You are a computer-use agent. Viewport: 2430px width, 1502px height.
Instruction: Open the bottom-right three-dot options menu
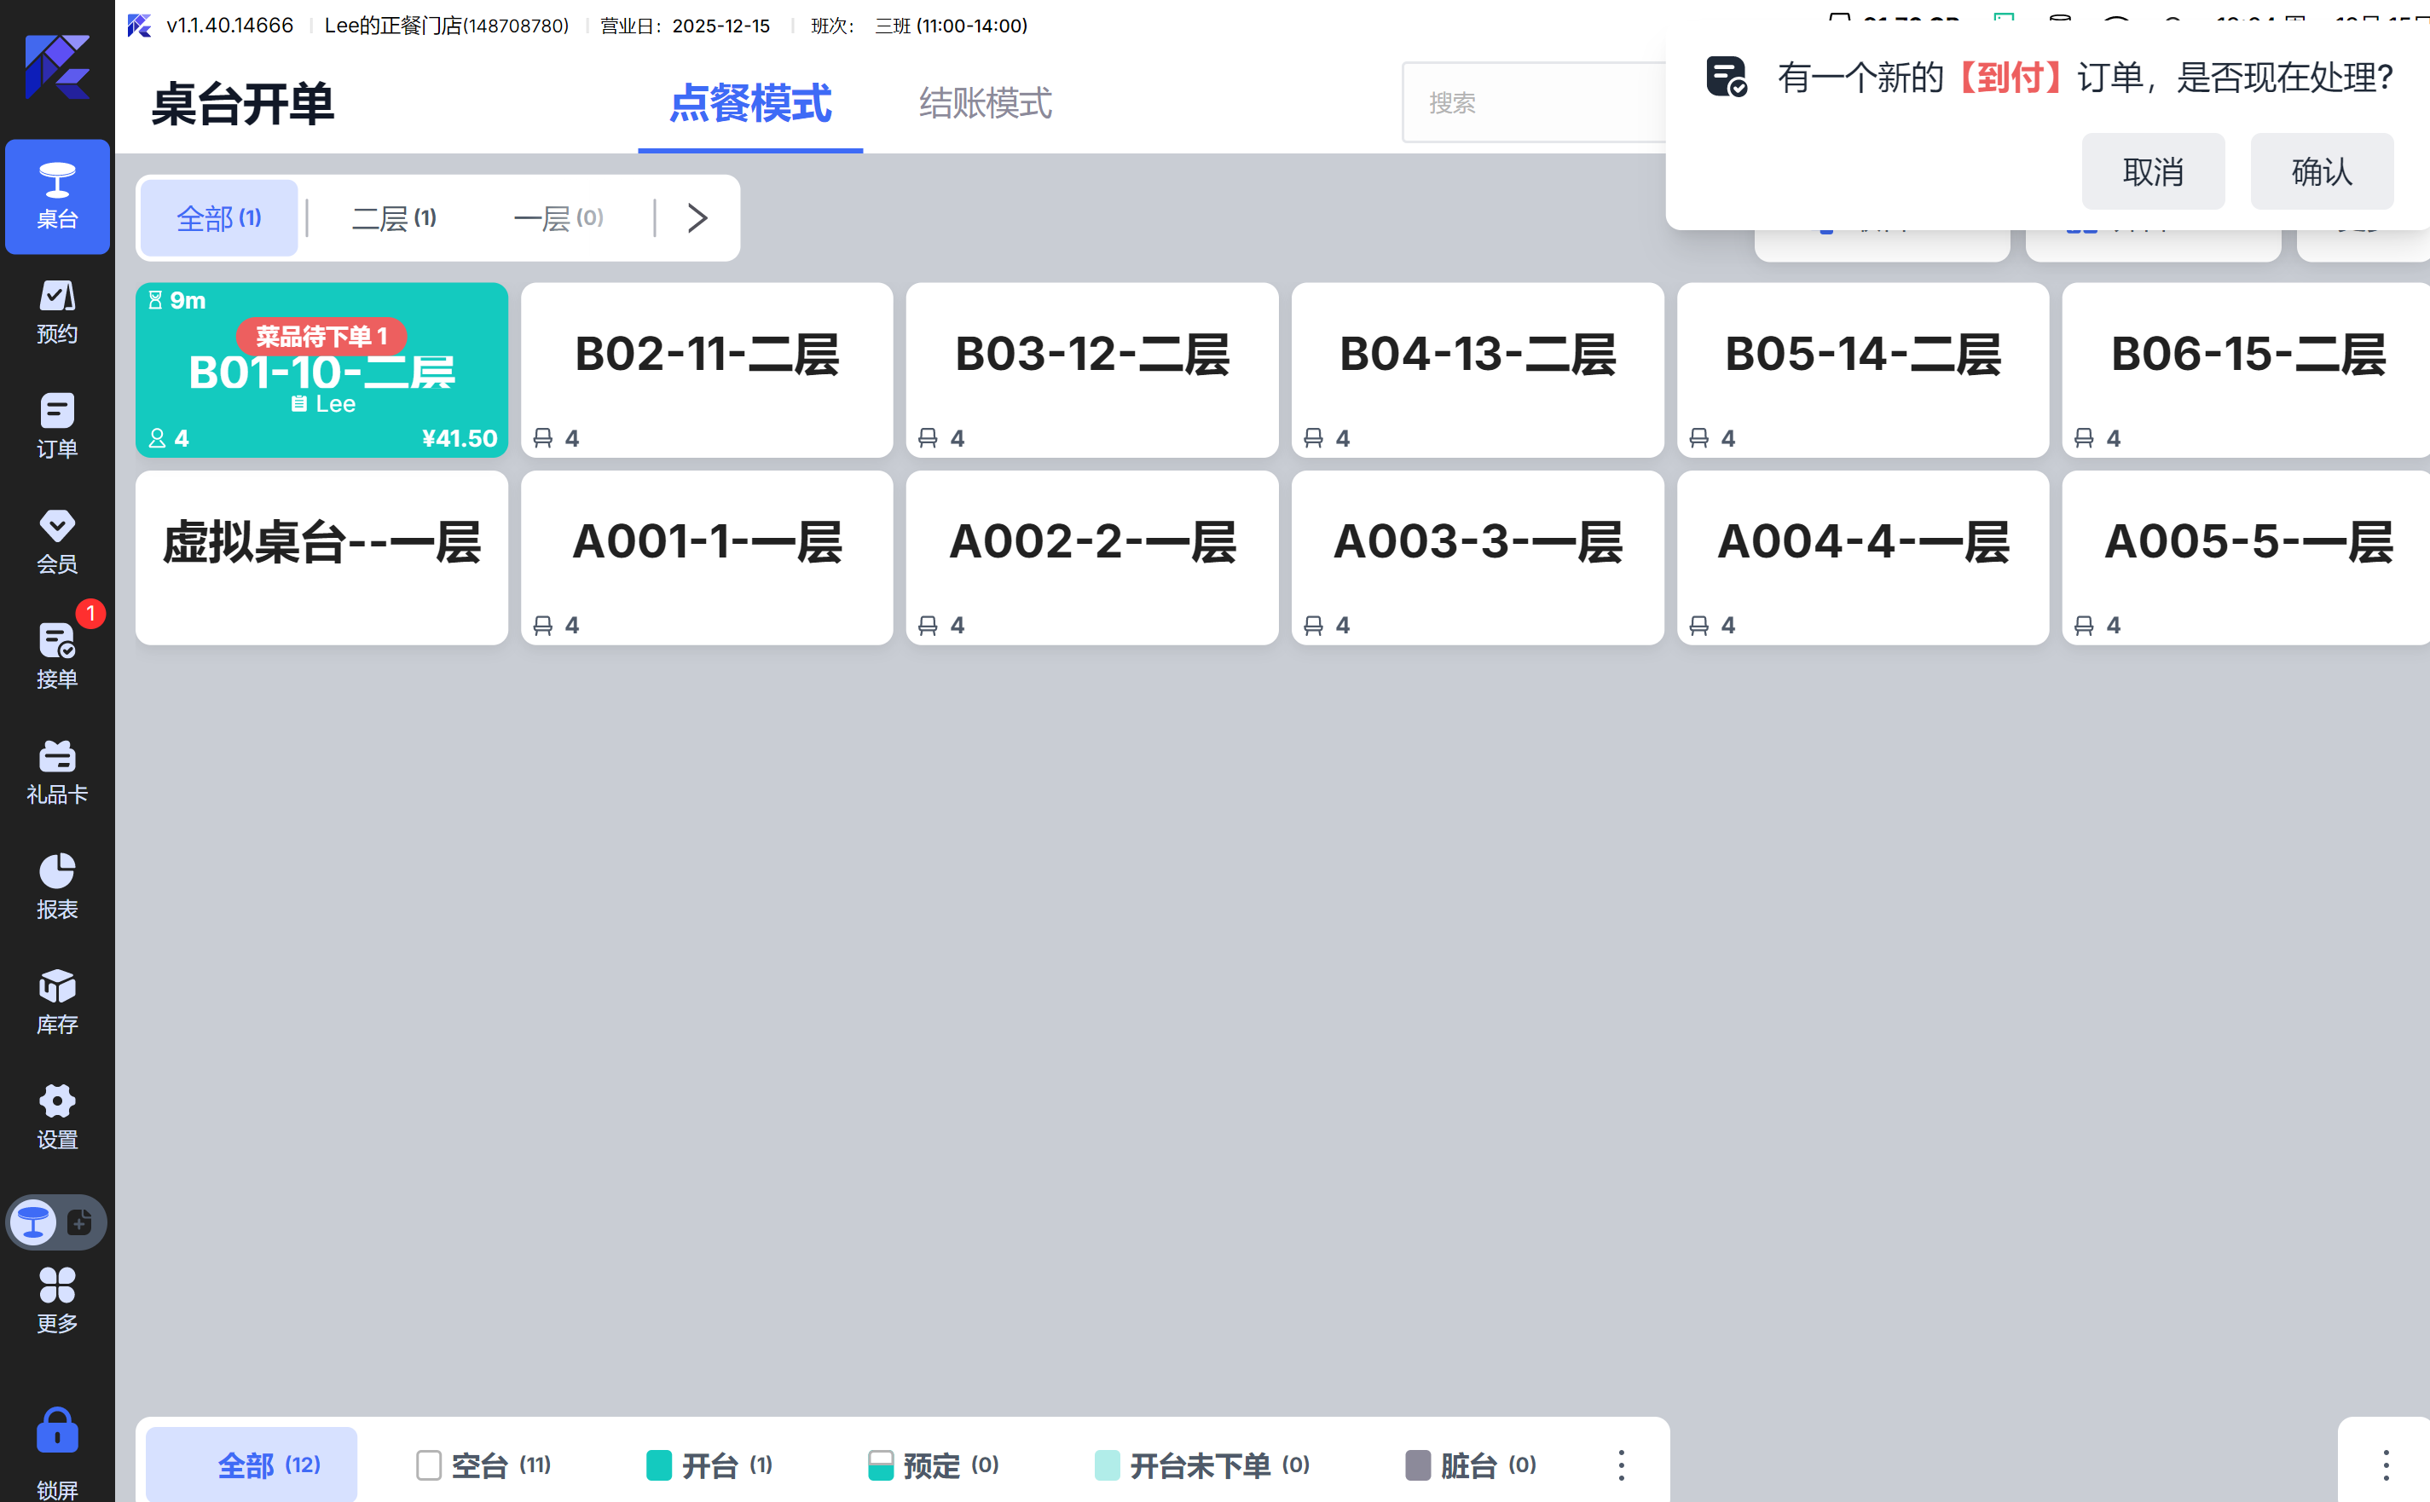(2386, 1464)
